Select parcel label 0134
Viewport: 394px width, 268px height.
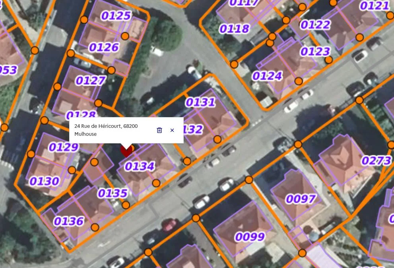tap(140, 166)
